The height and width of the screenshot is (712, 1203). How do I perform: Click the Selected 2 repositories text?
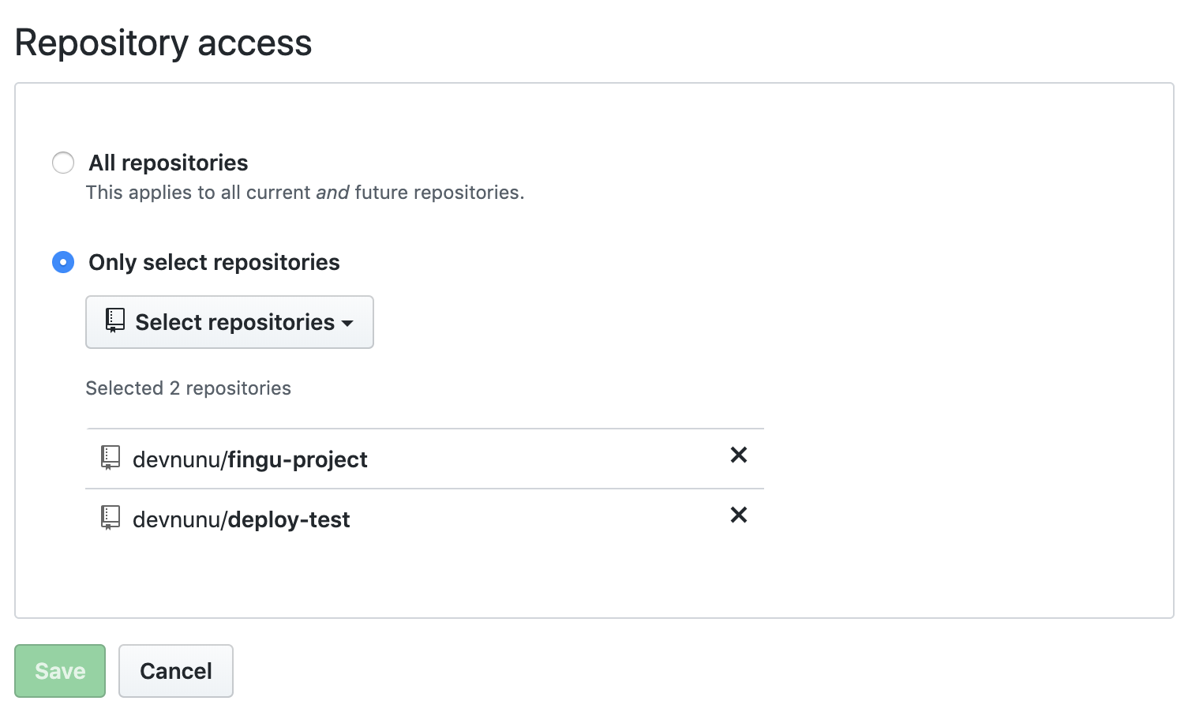coord(188,388)
